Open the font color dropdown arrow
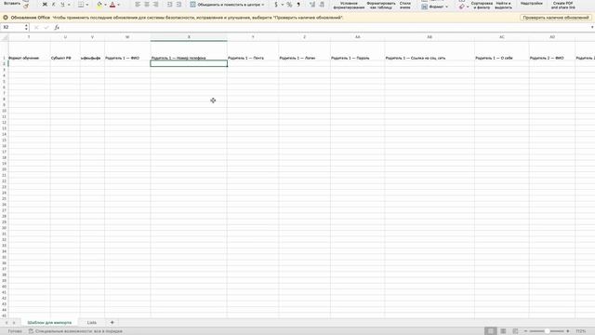 [x=118, y=5]
